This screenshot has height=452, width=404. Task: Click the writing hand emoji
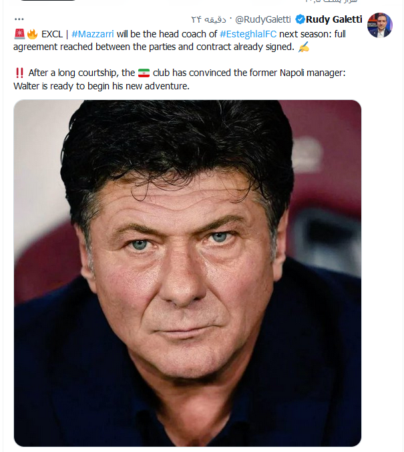303,46
